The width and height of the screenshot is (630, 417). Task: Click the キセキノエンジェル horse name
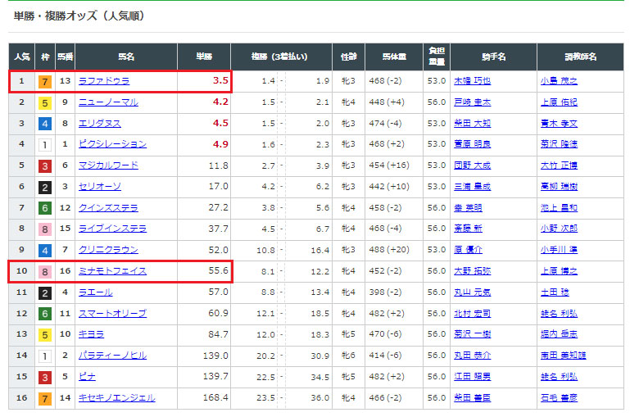click(x=116, y=398)
